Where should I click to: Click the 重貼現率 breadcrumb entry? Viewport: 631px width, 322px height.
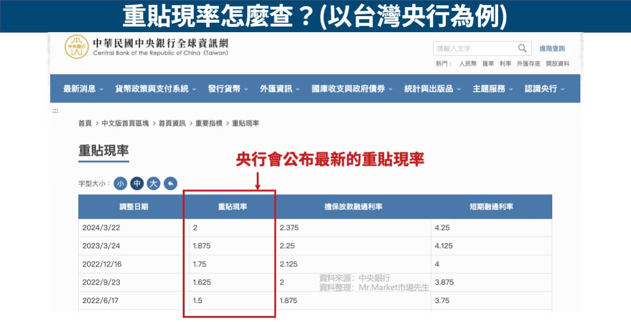[x=245, y=123]
